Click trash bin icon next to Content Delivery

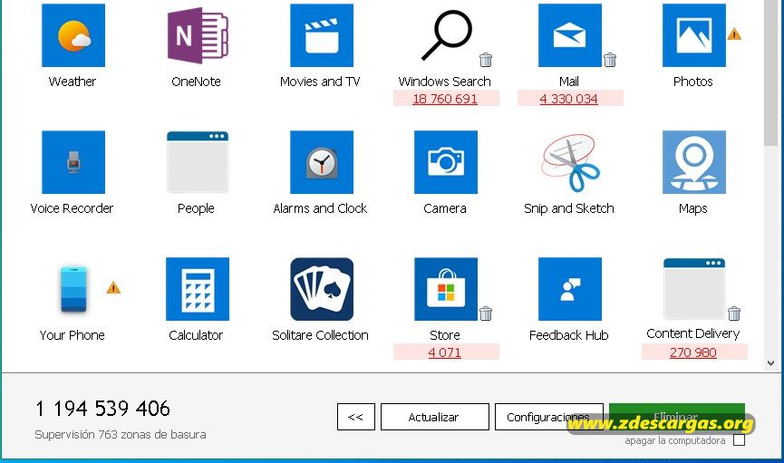[734, 313]
